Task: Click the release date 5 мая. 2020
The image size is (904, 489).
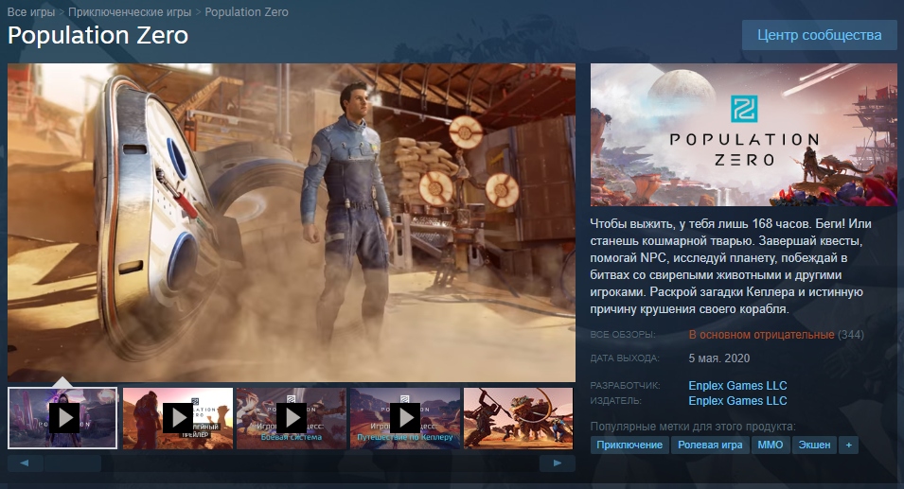Action: 718,358
